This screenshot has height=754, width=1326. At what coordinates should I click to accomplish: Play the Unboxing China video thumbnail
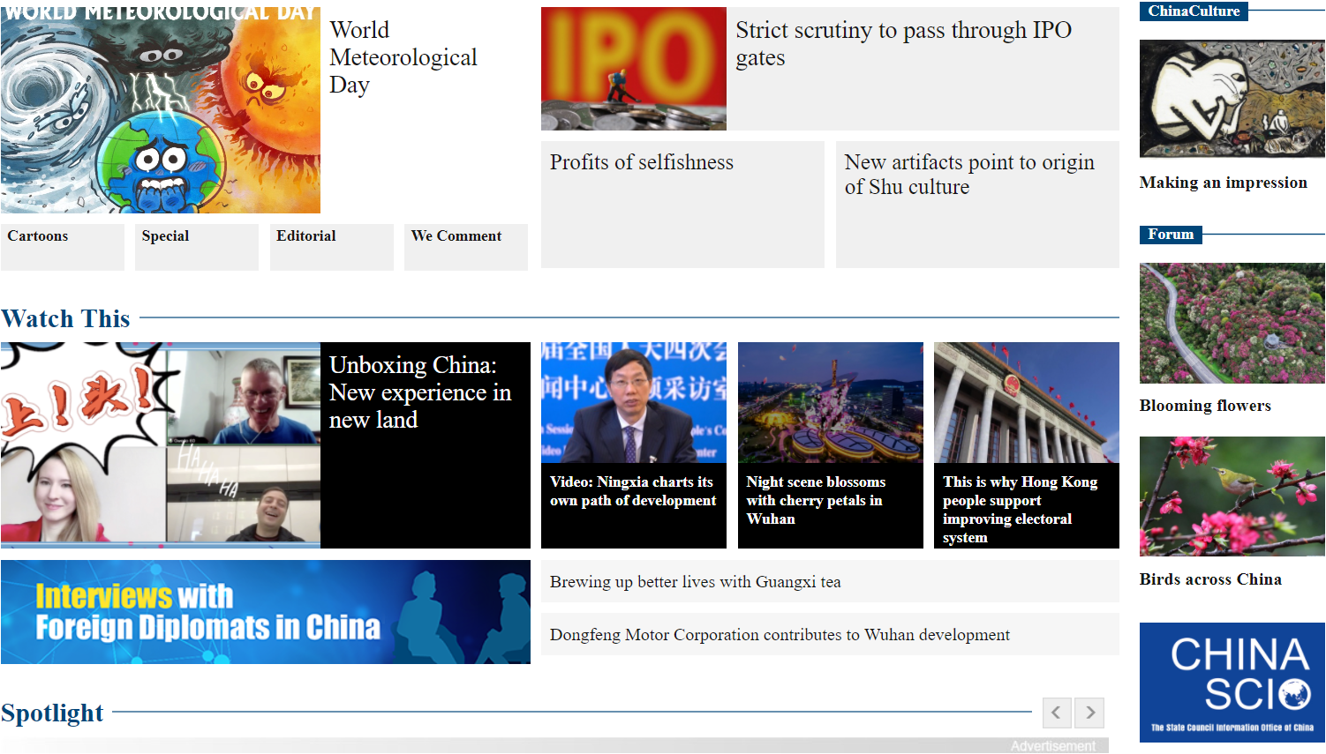[160, 444]
